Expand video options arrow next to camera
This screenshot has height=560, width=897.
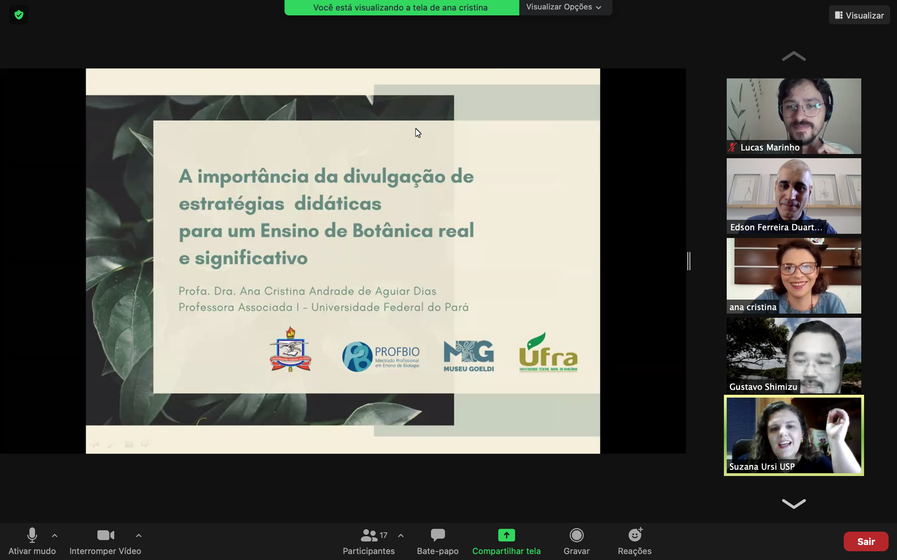coord(139,535)
